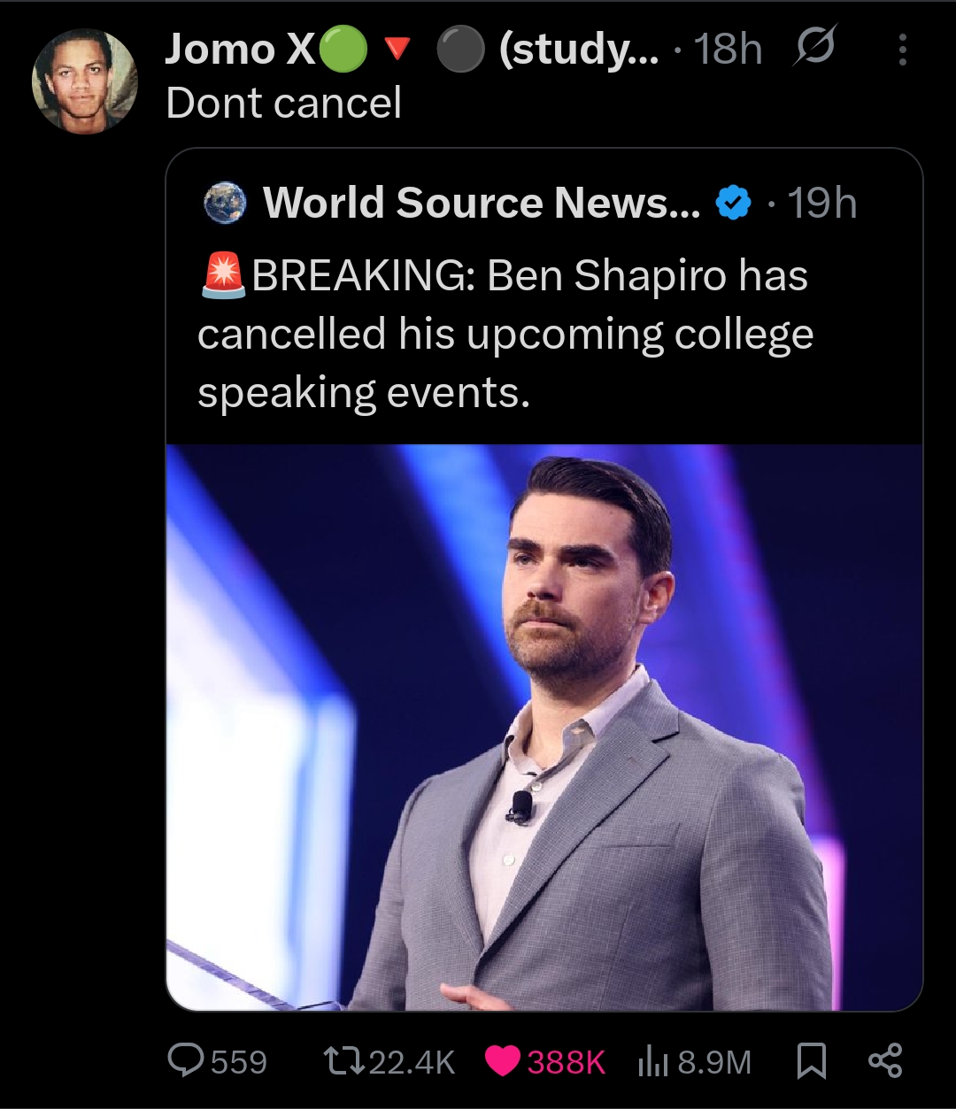Screen dimensions: 956x1109
Task: Click the blue verified checkmark badge
Action: [733, 204]
